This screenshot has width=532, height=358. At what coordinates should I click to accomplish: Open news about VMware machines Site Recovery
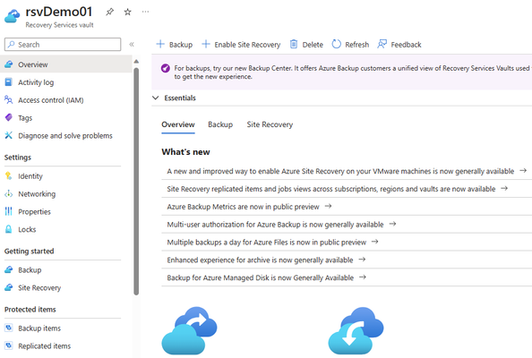tap(340, 171)
